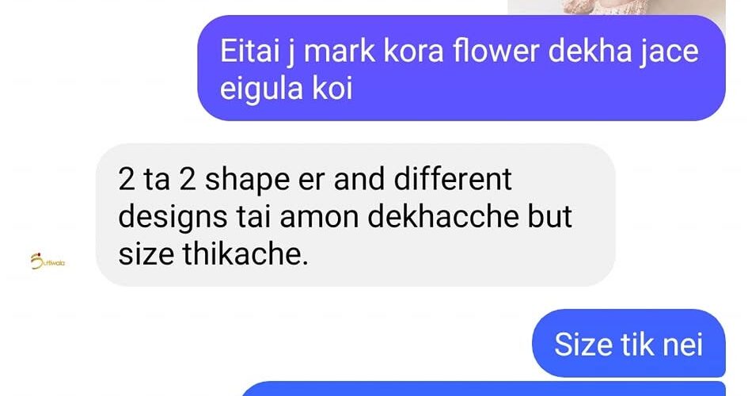The image size is (748, 396).
Task: Click the word 'designs' in gray message
Action: point(173,217)
